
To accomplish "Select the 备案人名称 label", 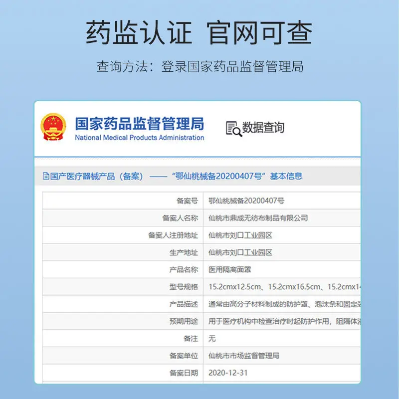I will (180, 218).
